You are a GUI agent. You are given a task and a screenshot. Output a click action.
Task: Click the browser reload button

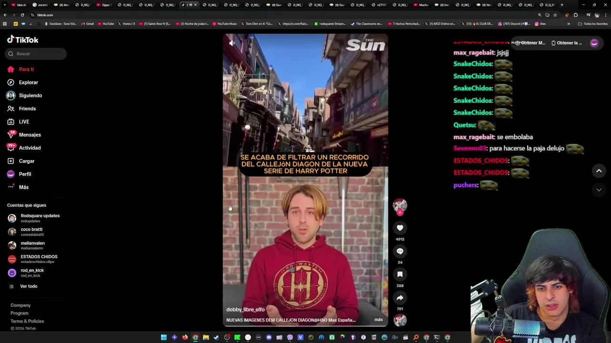tap(22, 15)
